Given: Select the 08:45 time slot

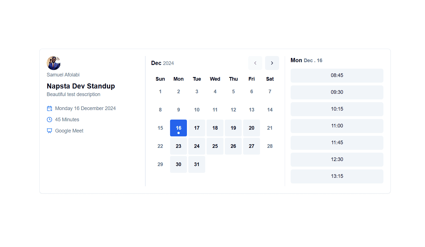Looking at the screenshot, I should coord(337,76).
